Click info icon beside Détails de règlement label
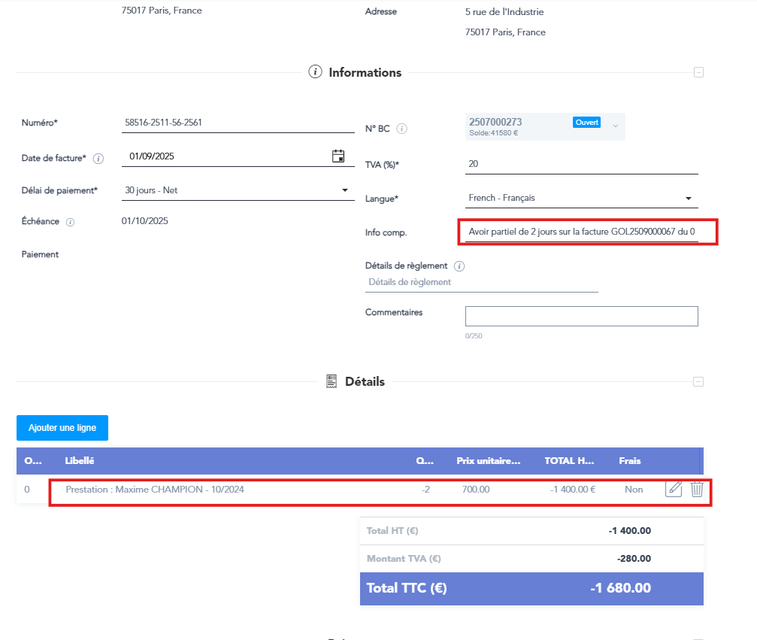This screenshot has width=757, height=640. pyautogui.click(x=459, y=266)
